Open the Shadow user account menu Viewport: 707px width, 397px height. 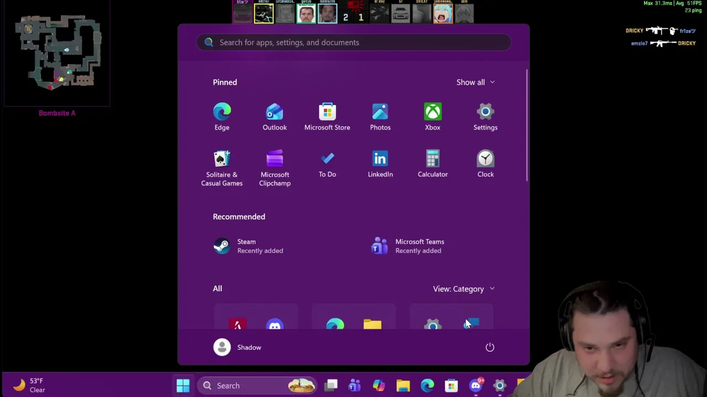[238, 347]
